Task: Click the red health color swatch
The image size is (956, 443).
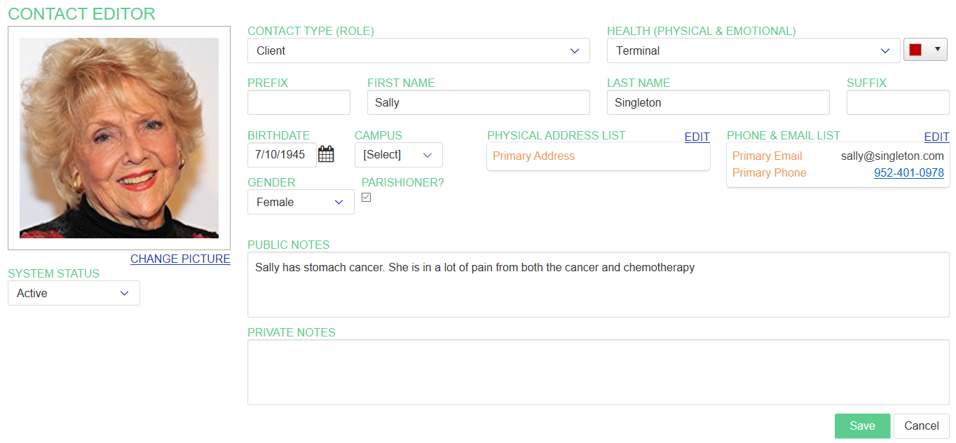Action: click(x=915, y=50)
